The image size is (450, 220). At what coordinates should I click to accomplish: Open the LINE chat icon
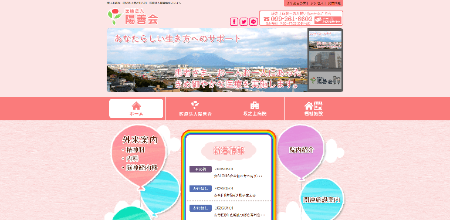coord(253,22)
